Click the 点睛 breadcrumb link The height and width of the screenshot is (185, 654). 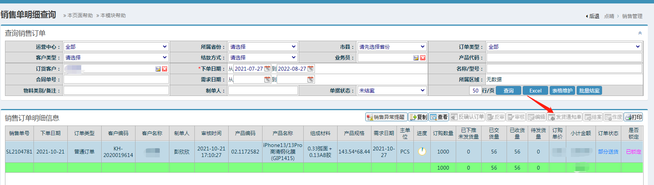[x=609, y=16]
